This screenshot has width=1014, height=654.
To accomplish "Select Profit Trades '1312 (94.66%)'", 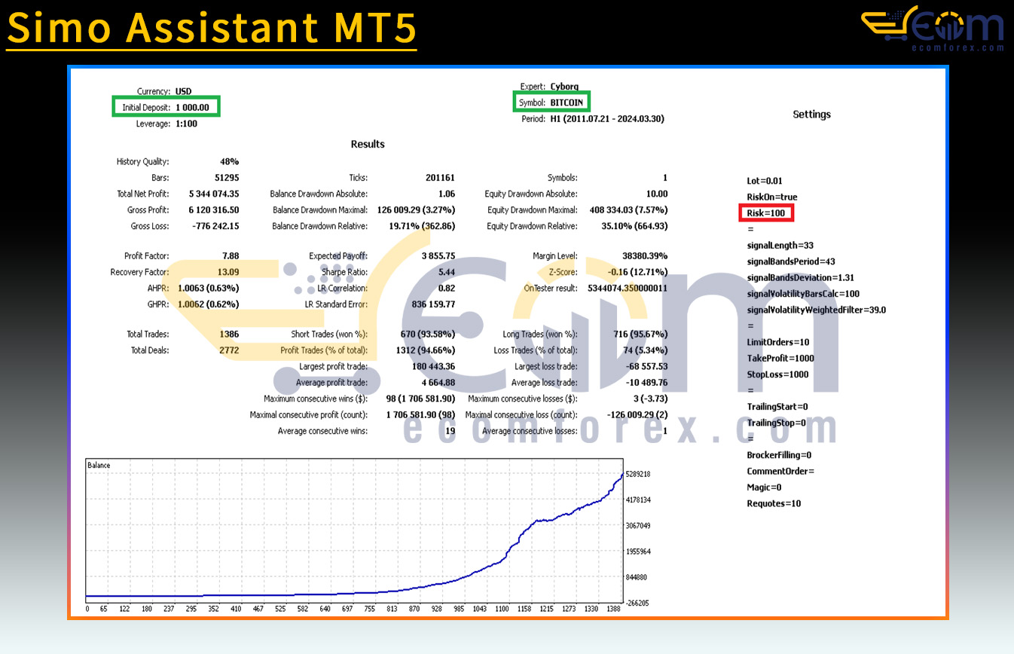I will point(425,350).
